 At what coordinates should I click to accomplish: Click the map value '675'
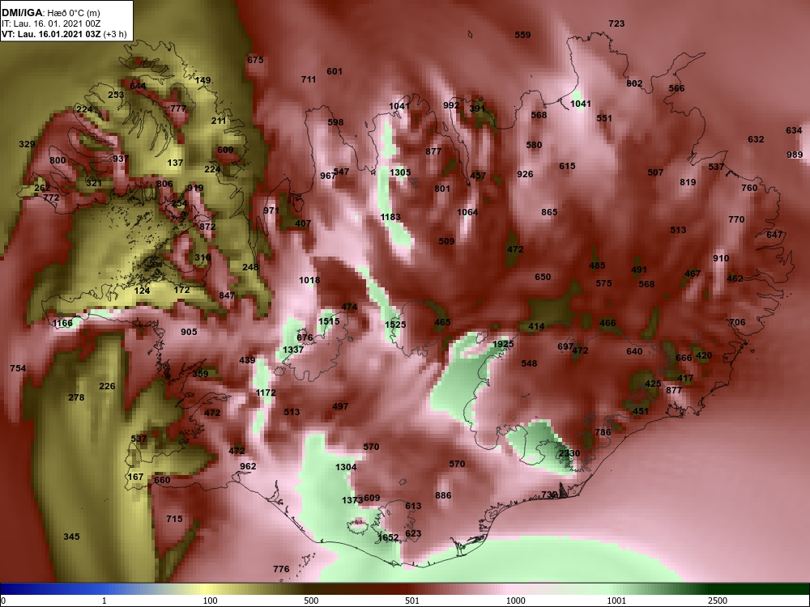pos(255,60)
